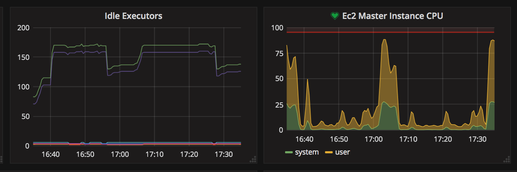Click the 200 y-axis label on Idle Executors
This screenshot has width=517, height=172.
(x=23, y=28)
